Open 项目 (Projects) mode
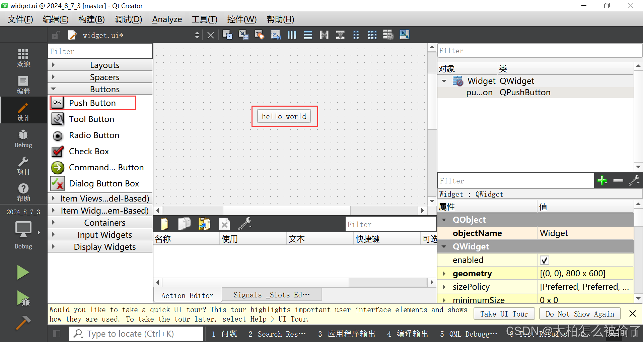This screenshot has height=342, width=643. (23, 165)
